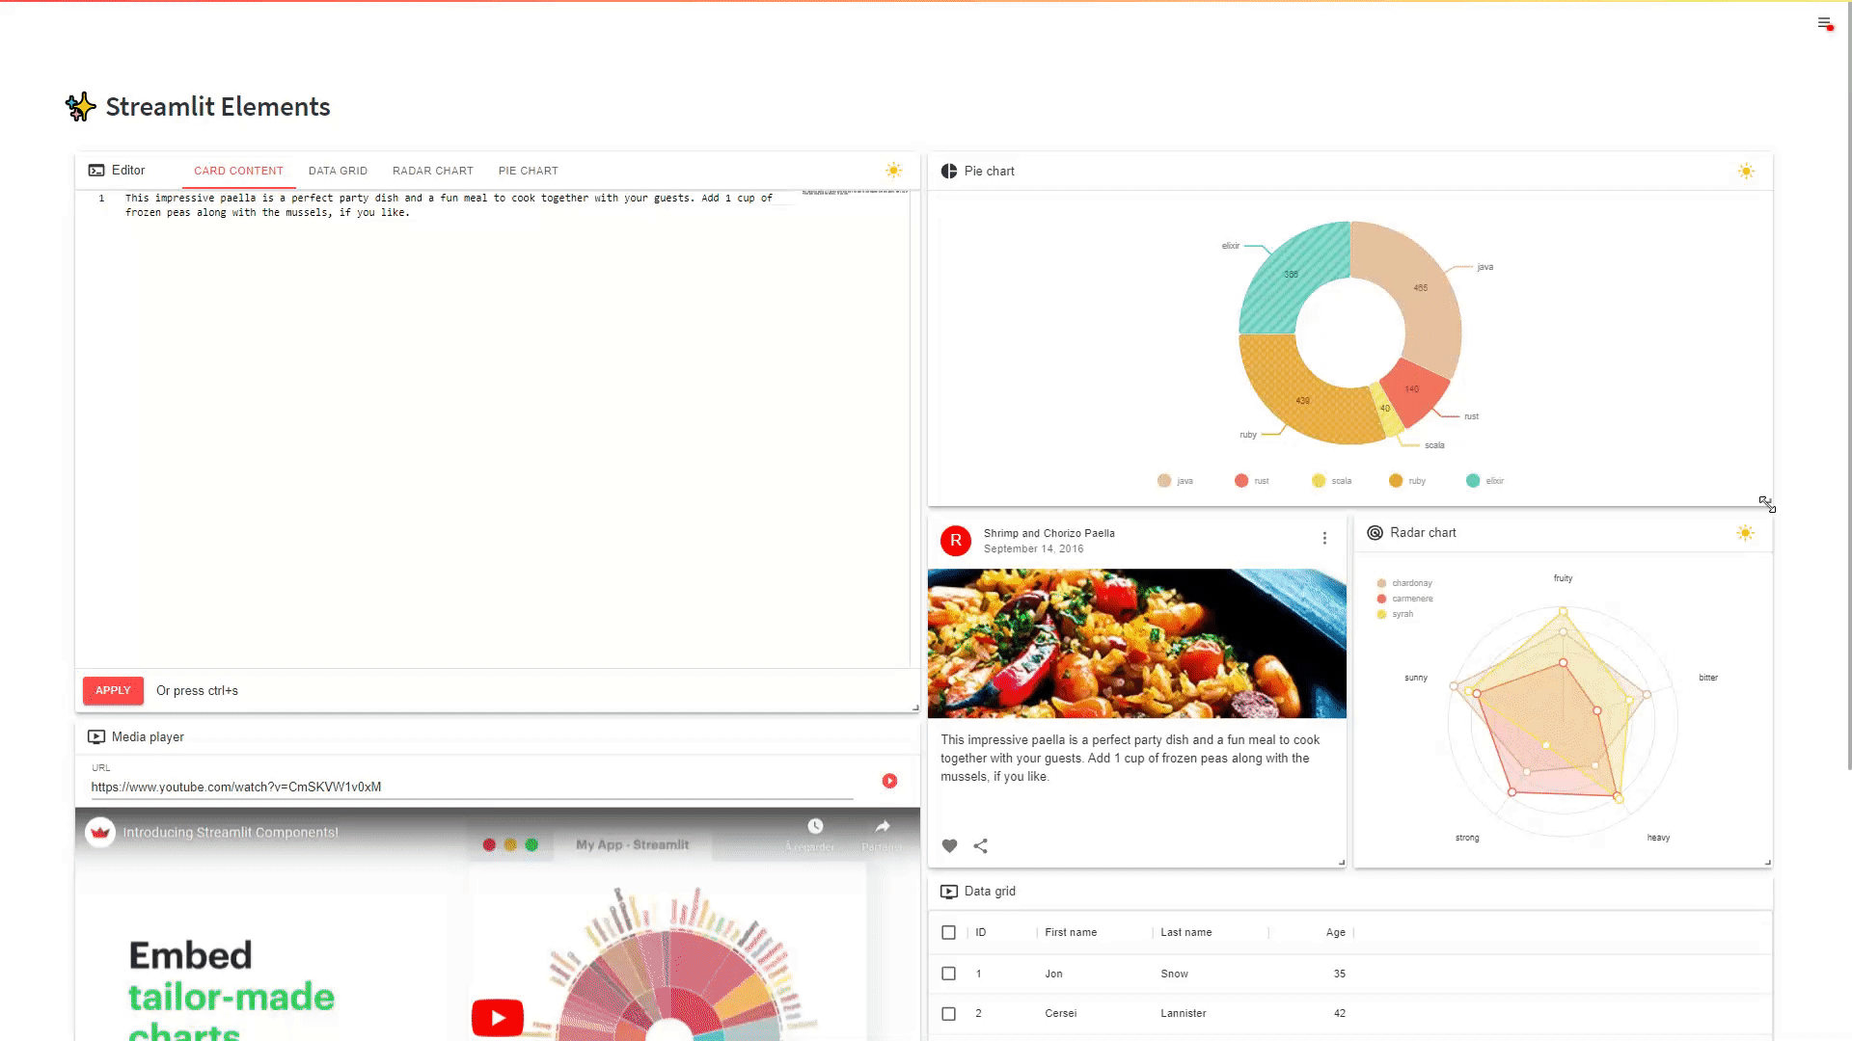The width and height of the screenshot is (1852, 1041).
Task: Select the PIE CHART tab
Action: pyautogui.click(x=528, y=171)
